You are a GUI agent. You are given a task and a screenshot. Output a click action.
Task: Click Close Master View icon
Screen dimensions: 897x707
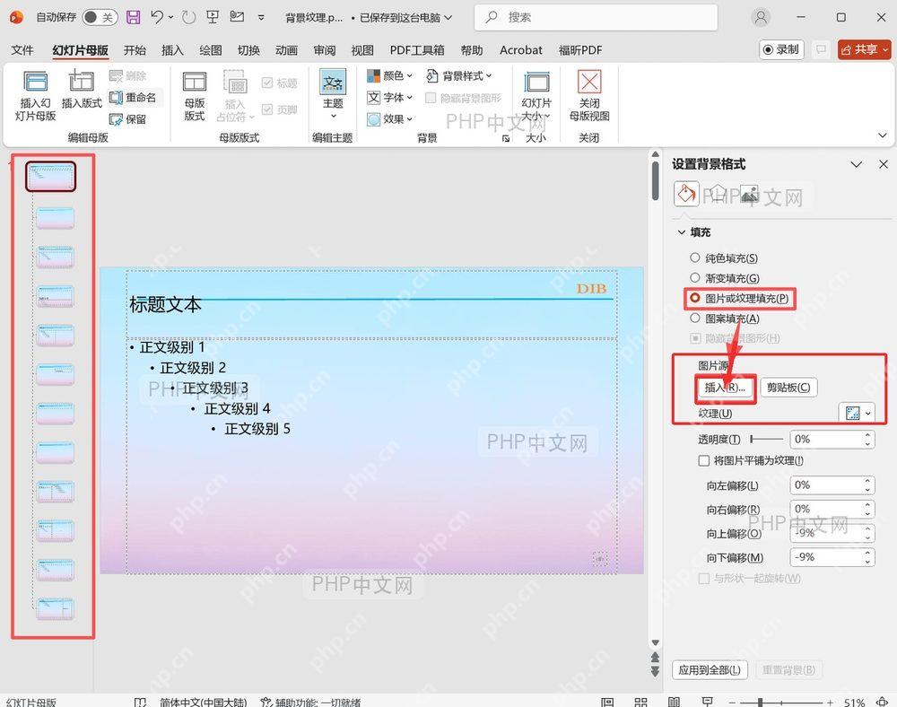(x=589, y=82)
